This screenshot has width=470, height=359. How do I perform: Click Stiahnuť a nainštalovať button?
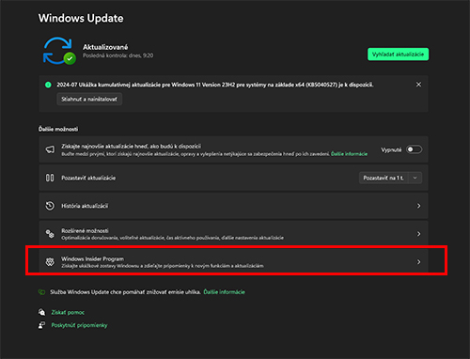(89, 99)
